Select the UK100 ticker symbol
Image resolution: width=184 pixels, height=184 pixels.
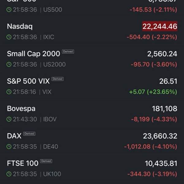[52, 174]
